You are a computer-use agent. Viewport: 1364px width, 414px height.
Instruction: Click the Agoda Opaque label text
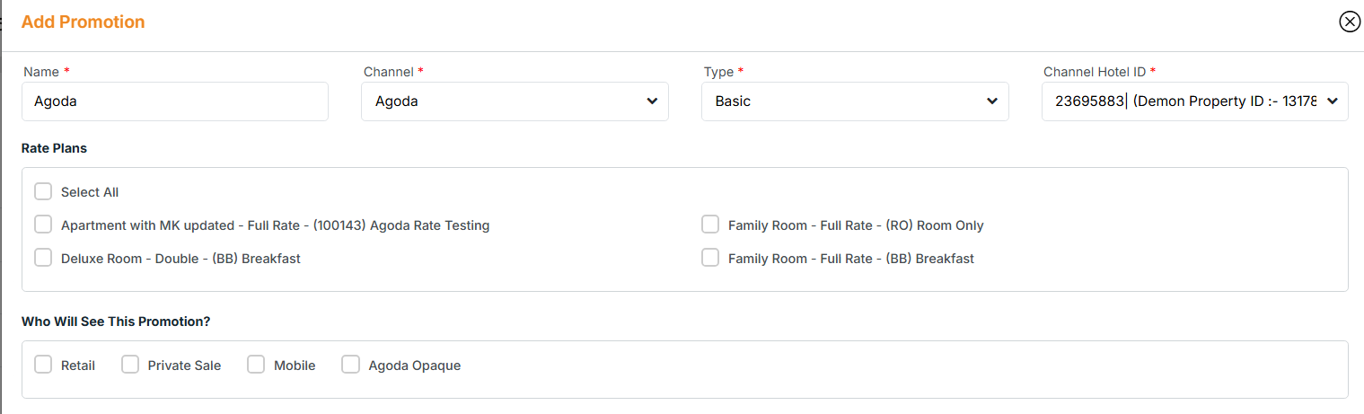coord(414,366)
